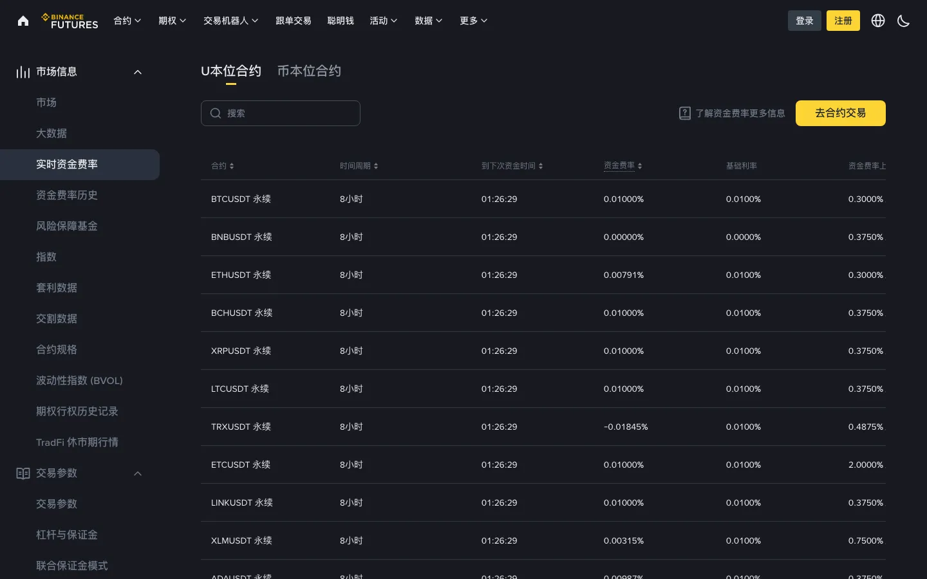
Task: Switch to the 币本位合约 tab
Action: (x=309, y=71)
